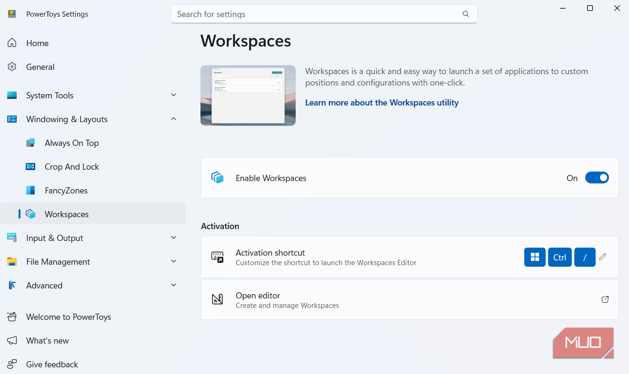Click the Open editor external-link icon
The image size is (629, 374).
click(605, 299)
